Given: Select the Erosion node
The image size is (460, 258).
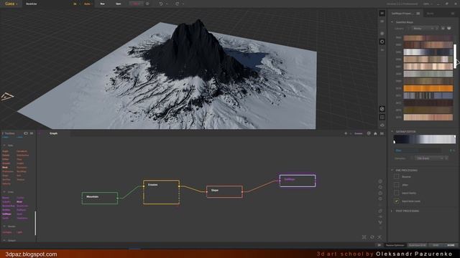Looking at the screenshot, I should (161, 192).
